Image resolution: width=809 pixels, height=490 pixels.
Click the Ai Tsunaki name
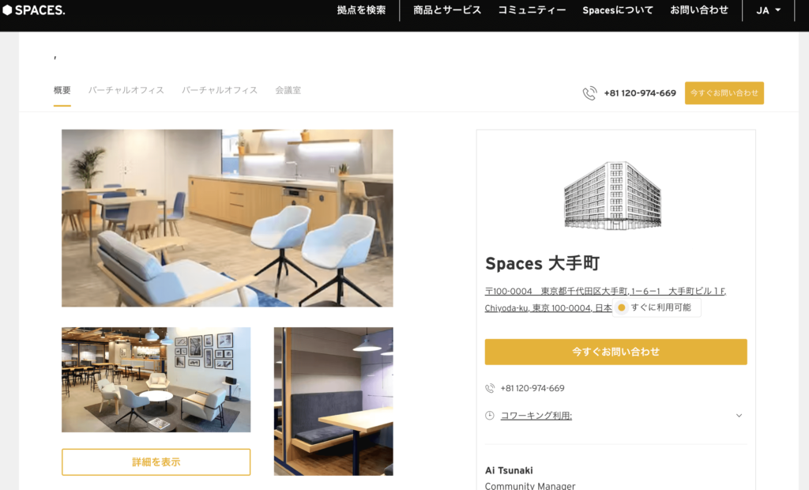coord(509,470)
